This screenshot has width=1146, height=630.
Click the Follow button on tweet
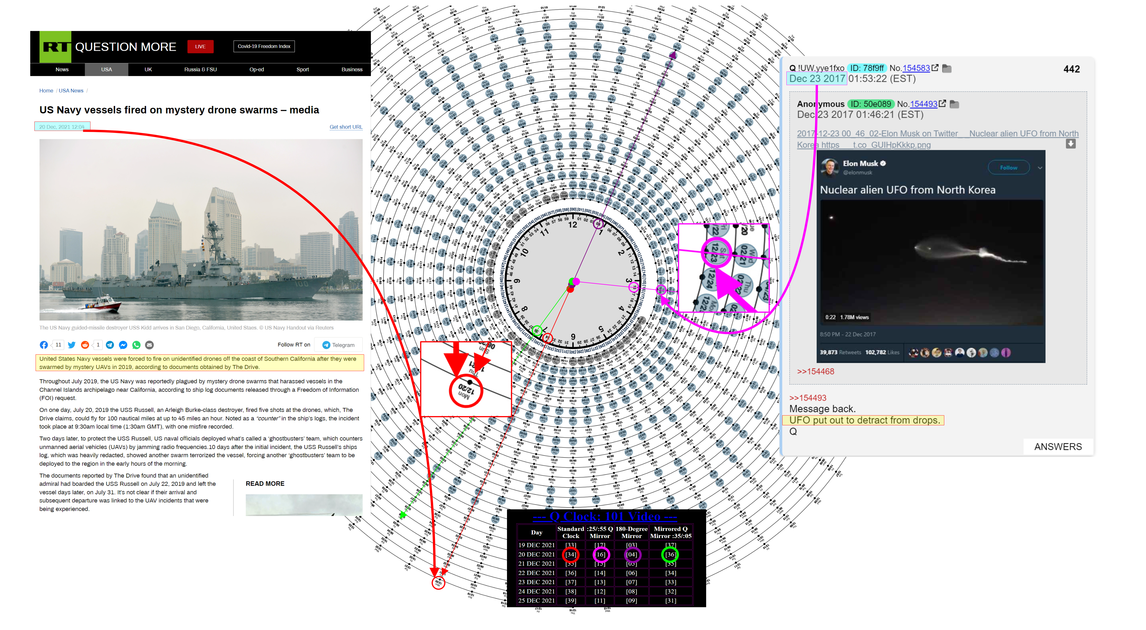[1009, 168]
